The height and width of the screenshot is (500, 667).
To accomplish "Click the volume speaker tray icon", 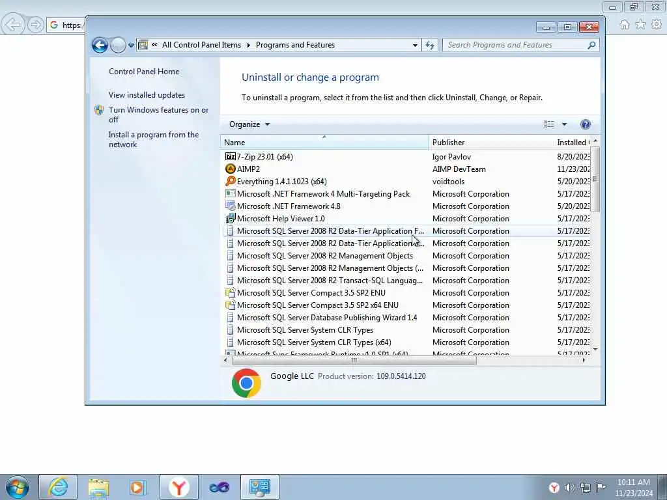I will coord(569,488).
